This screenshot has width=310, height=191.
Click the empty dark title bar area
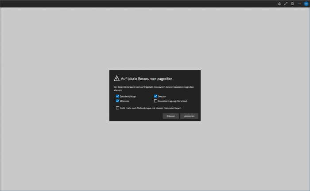[x=133, y=4]
